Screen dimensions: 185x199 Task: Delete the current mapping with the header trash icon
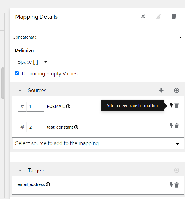pyautogui.click(x=174, y=17)
